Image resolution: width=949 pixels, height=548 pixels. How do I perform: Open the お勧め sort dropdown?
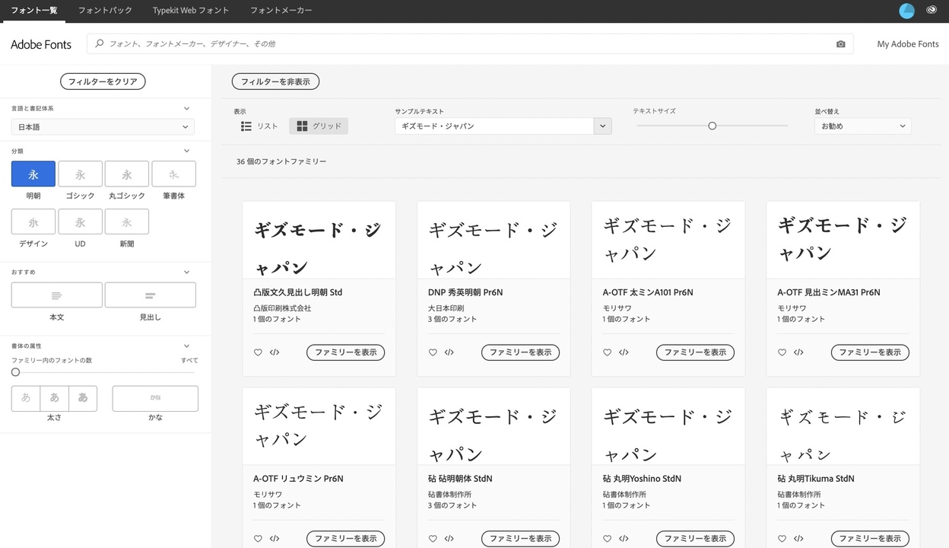[x=862, y=126]
